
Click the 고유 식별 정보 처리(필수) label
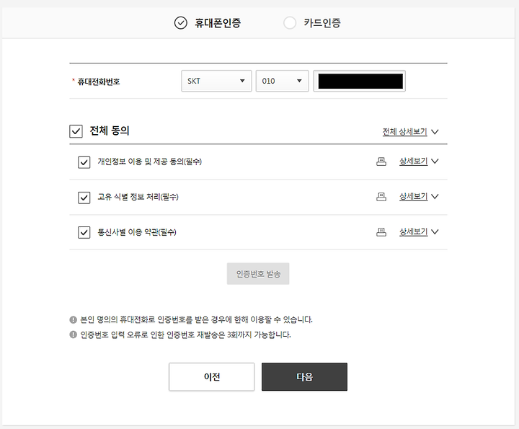point(138,197)
